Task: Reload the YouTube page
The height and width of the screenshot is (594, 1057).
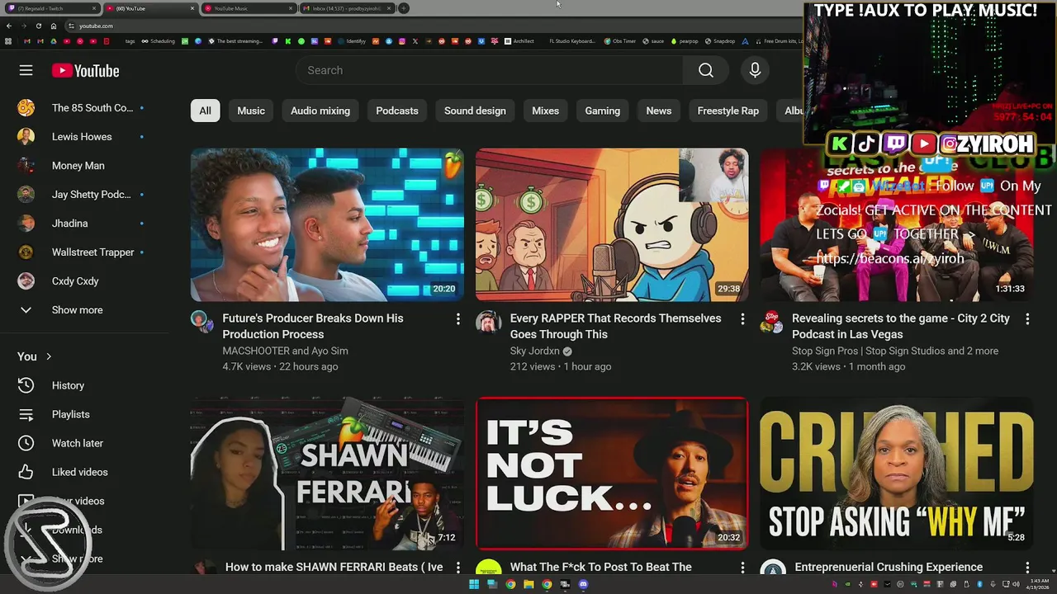Action: coord(38,26)
